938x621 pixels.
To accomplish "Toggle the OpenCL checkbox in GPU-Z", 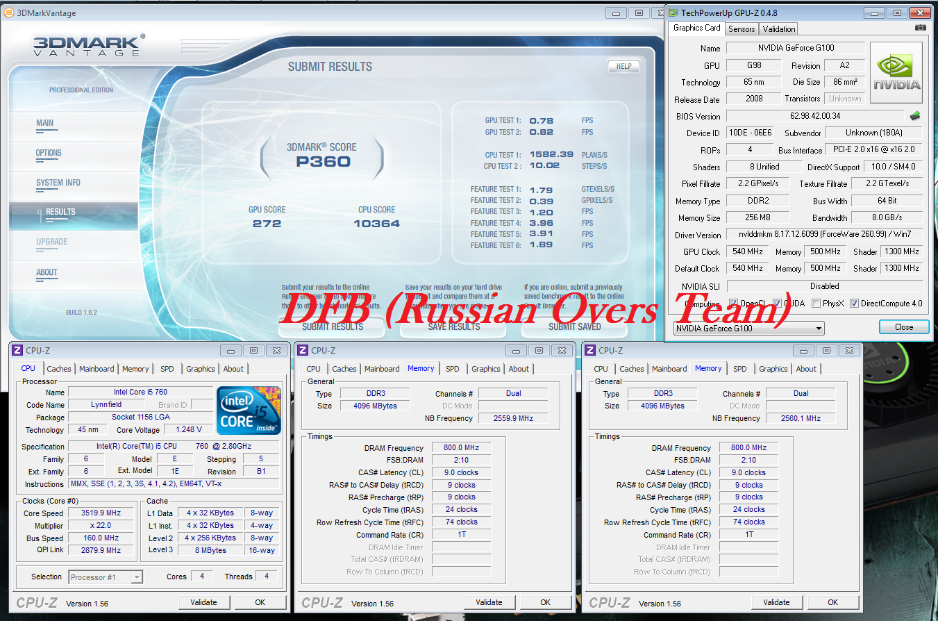I will pyautogui.click(x=734, y=304).
